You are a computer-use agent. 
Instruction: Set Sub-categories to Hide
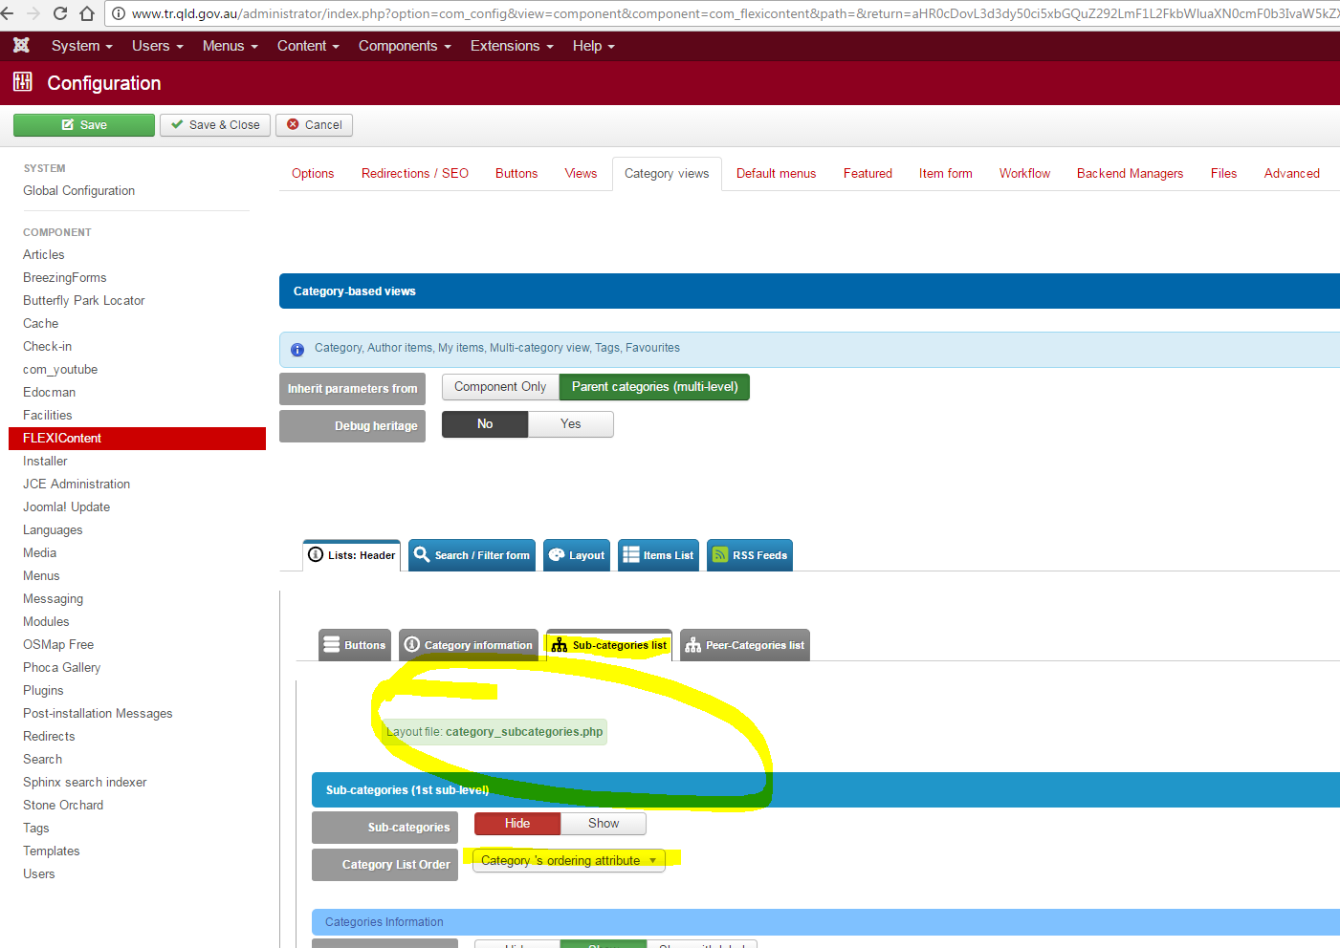(517, 824)
